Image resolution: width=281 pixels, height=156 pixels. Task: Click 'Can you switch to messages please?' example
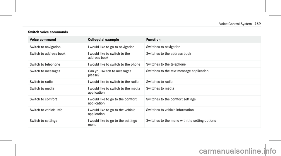[109, 73]
